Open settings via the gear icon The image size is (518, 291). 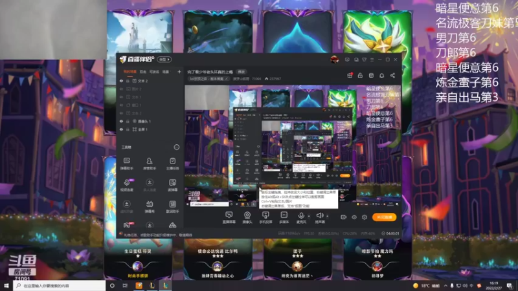[365, 217]
